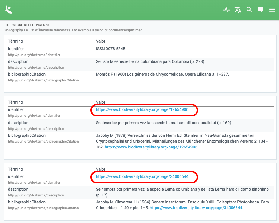Image resolution: width=279 pixels, height=223 pixels.
Task: Open the activity pulse icon
Action: point(227,9)
